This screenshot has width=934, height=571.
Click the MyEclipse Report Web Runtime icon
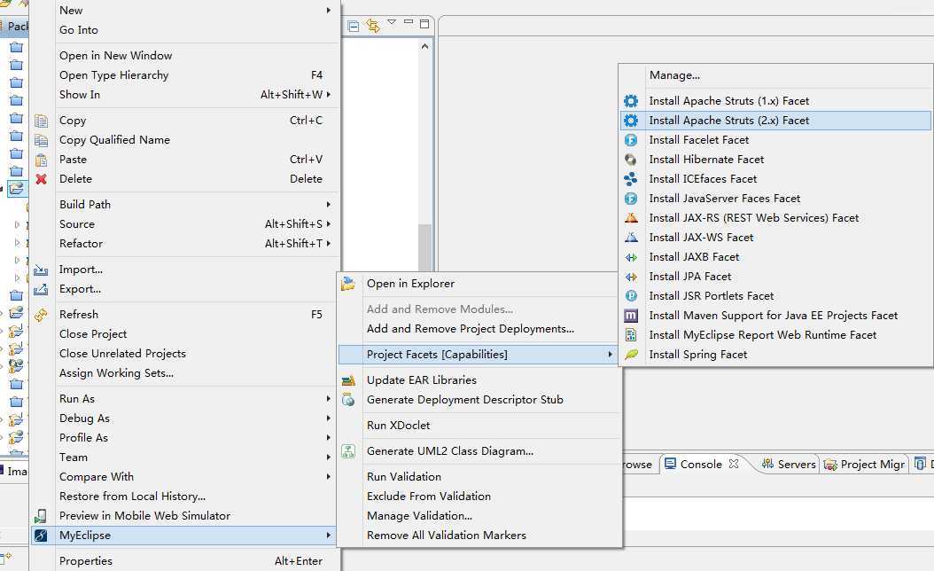click(x=631, y=335)
